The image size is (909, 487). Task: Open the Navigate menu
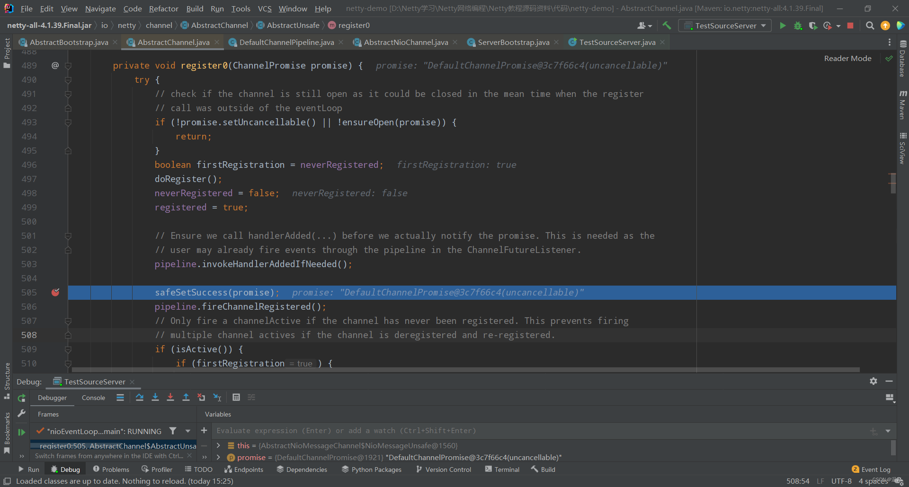click(x=100, y=9)
